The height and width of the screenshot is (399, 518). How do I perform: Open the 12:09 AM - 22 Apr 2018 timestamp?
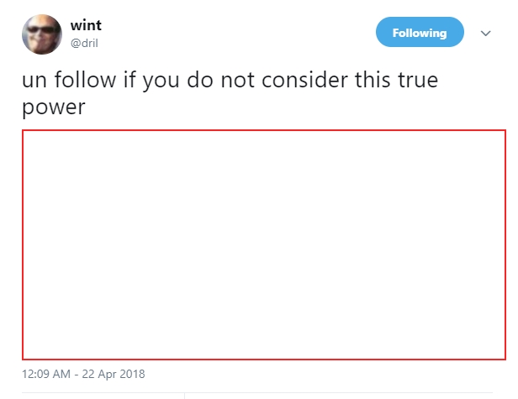coord(83,374)
